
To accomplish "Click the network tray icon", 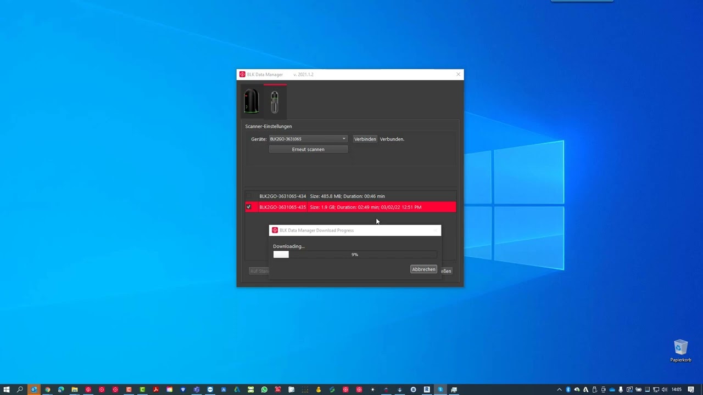I will coord(656,390).
